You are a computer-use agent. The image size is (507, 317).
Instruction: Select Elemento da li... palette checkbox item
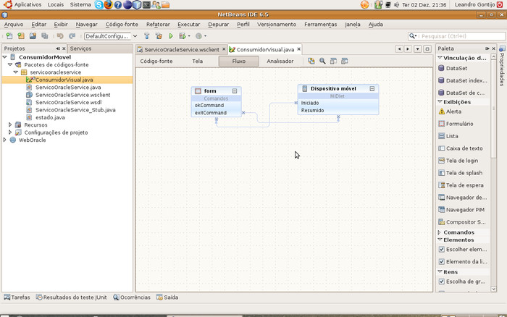point(463,261)
